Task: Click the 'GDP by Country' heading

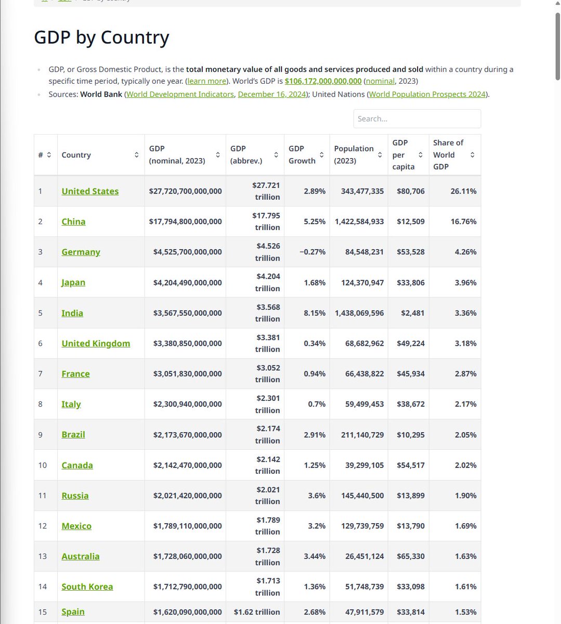Action: [x=102, y=37]
